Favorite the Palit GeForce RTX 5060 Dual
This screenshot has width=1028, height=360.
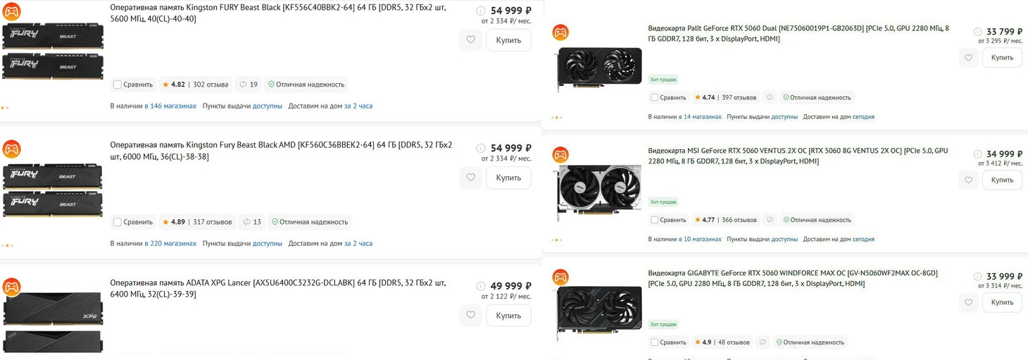click(x=968, y=58)
